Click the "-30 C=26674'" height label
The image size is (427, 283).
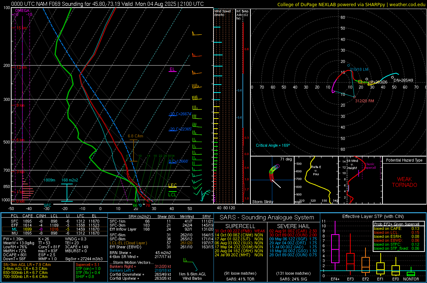click(x=180, y=114)
